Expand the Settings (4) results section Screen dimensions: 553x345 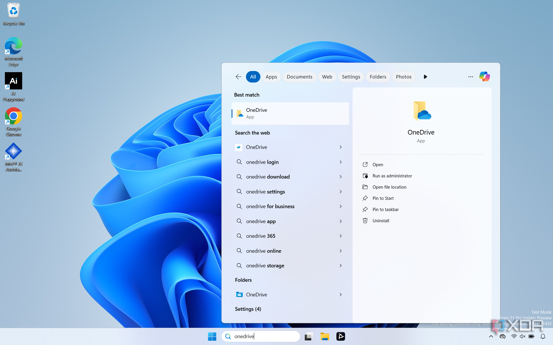pos(248,309)
